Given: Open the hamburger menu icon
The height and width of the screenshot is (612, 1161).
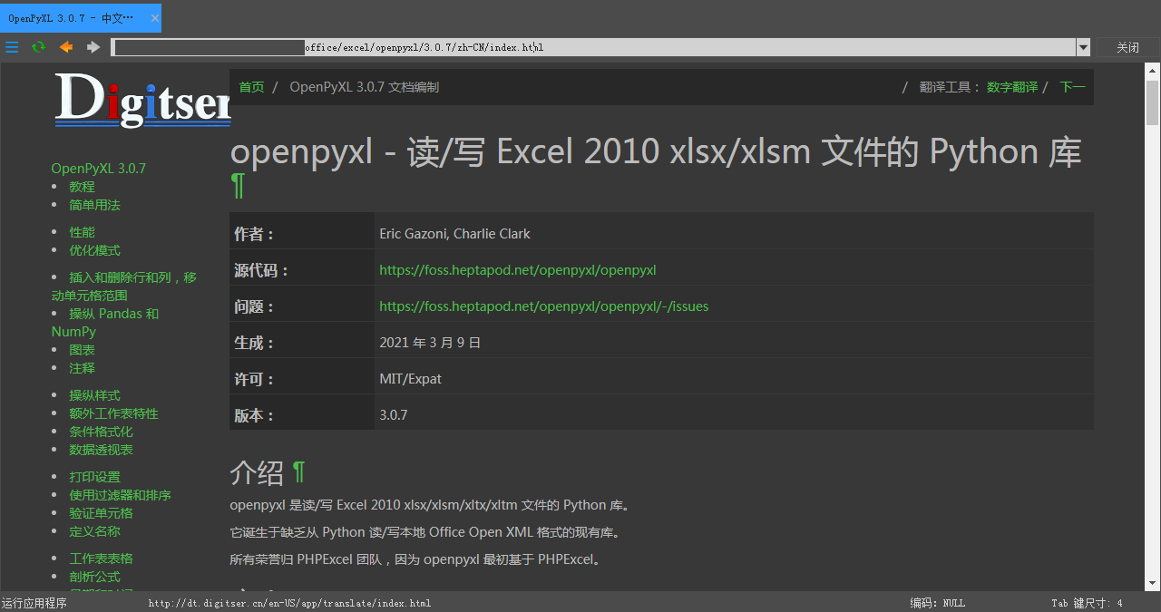Looking at the screenshot, I should pos(12,46).
